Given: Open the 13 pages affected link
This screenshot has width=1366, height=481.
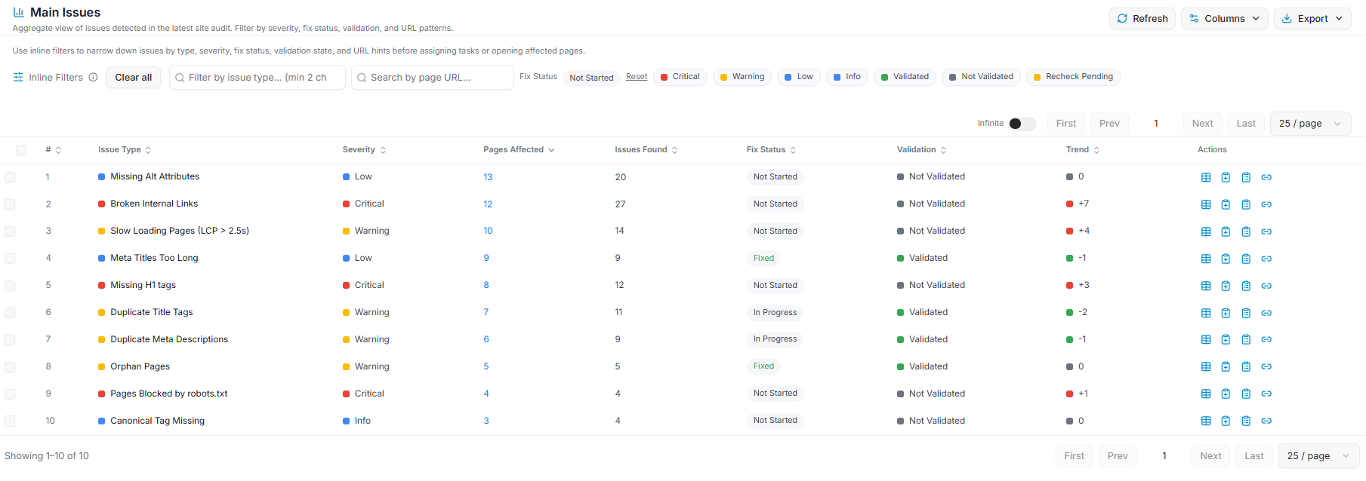Looking at the screenshot, I should 488,177.
